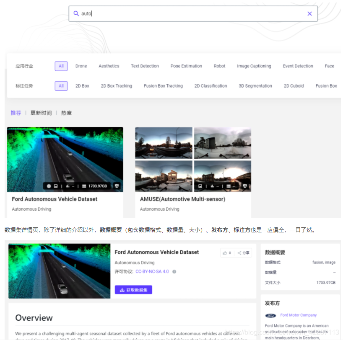
Task: Click the "fusion, image" data format value
Action: [324, 262]
